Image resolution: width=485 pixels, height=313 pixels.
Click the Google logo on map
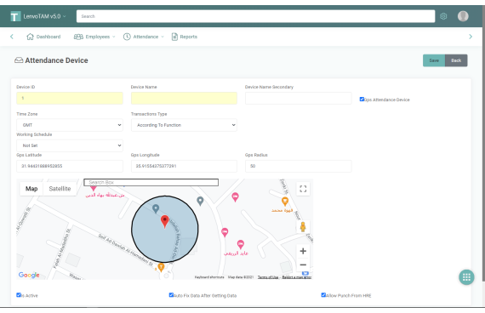point(29,275)
